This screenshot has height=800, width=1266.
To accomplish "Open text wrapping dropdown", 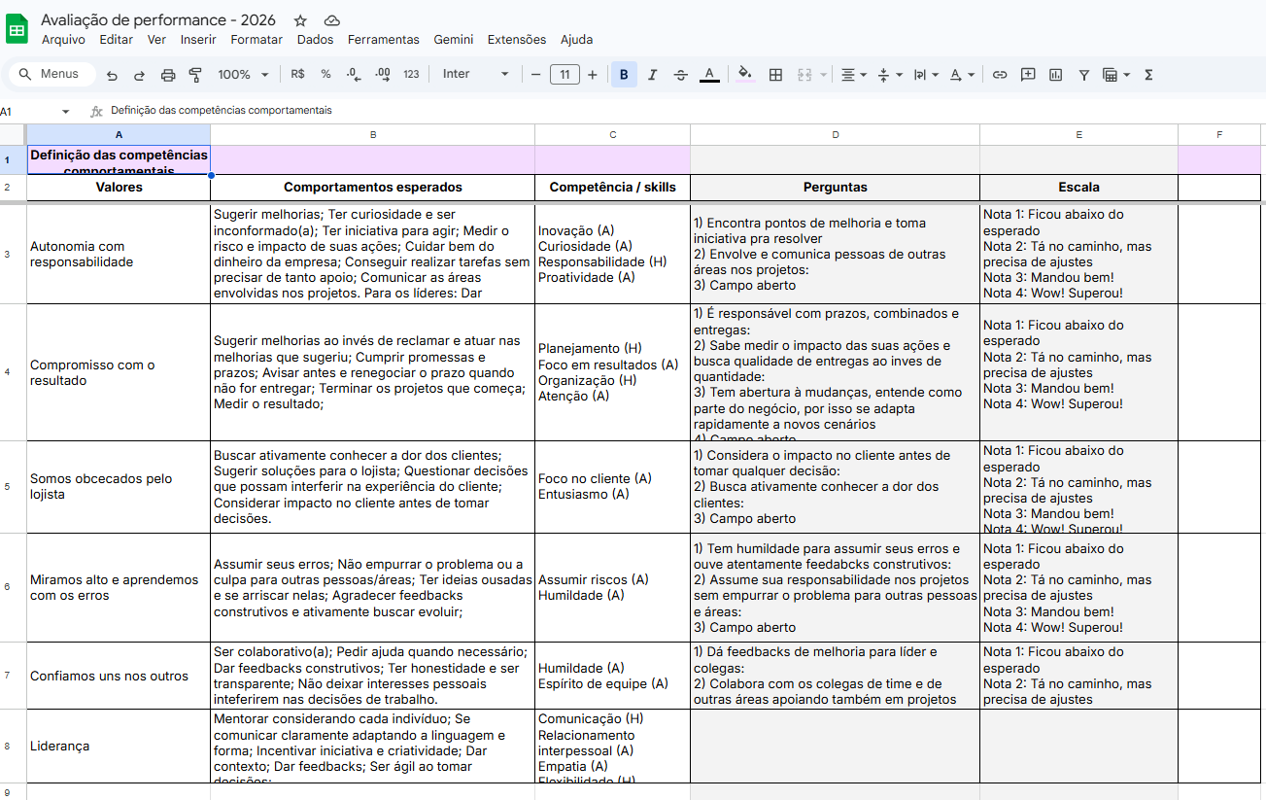I will pos(926,75).
